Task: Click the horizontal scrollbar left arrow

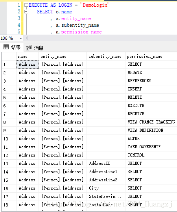Action: click(27, 38)
